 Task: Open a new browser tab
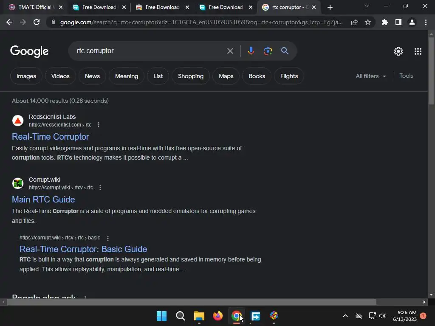click(330, 7)
